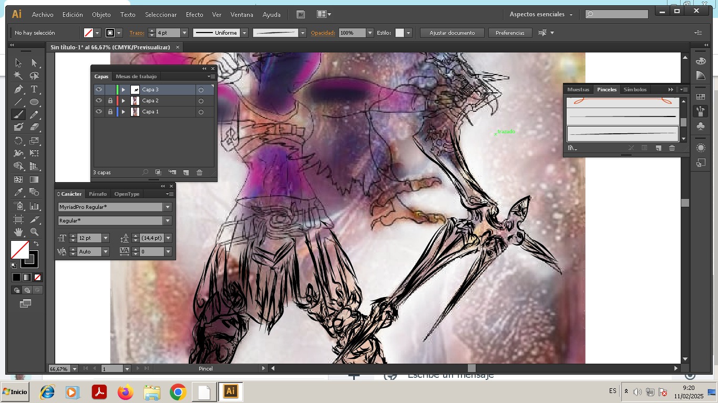Pick the Lasso tool

[x=34, y=76]
